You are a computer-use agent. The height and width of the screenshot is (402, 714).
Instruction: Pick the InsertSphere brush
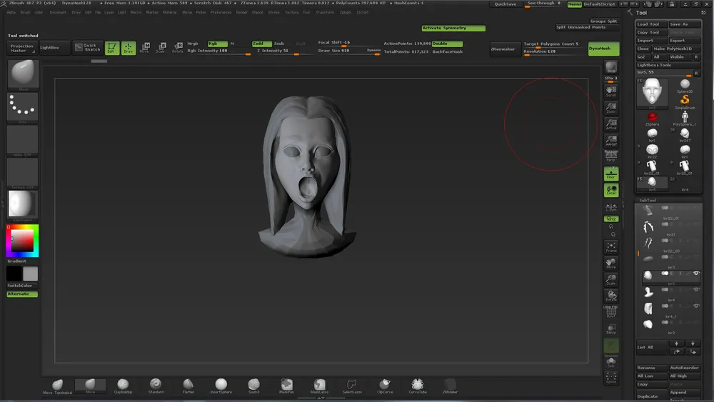[221, 386]
